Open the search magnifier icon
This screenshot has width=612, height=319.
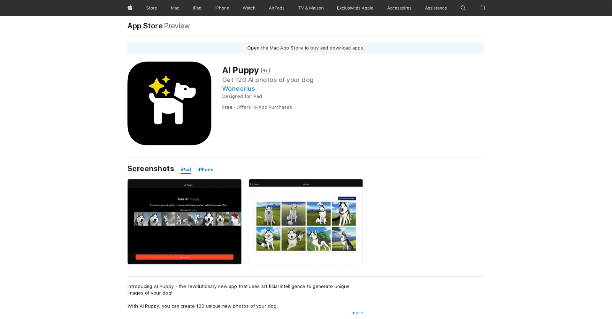click(463, 8)
